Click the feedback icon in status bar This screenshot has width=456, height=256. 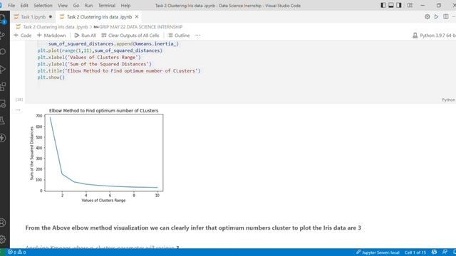click(445, 252)
